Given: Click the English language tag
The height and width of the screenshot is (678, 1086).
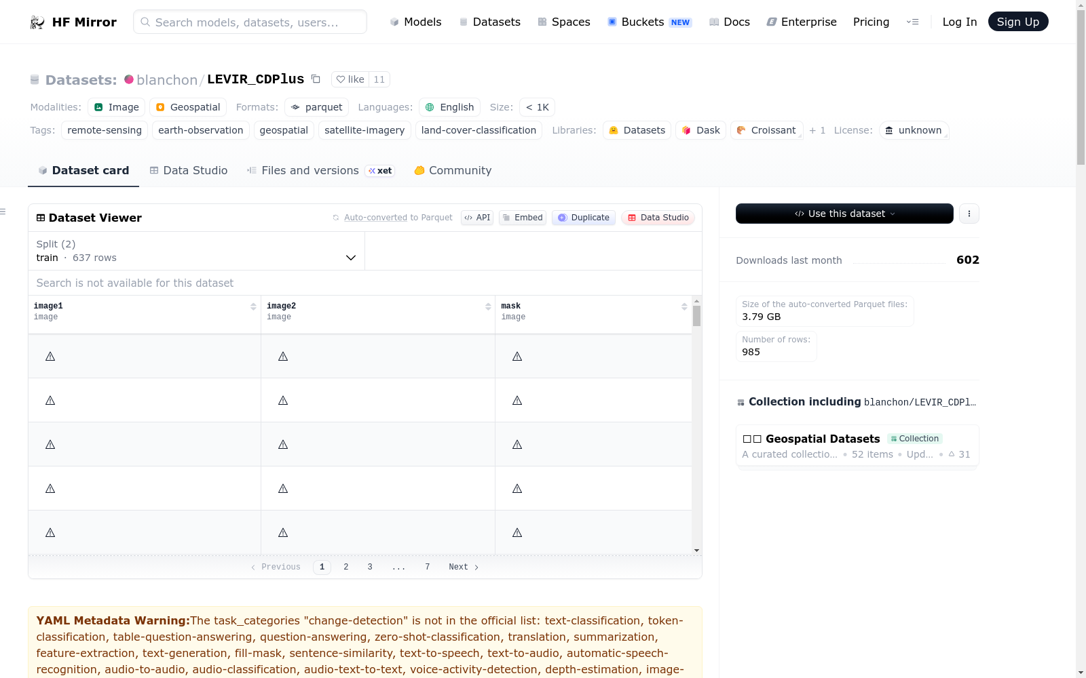Looking at the screenshot, I should tap(449, 107).
